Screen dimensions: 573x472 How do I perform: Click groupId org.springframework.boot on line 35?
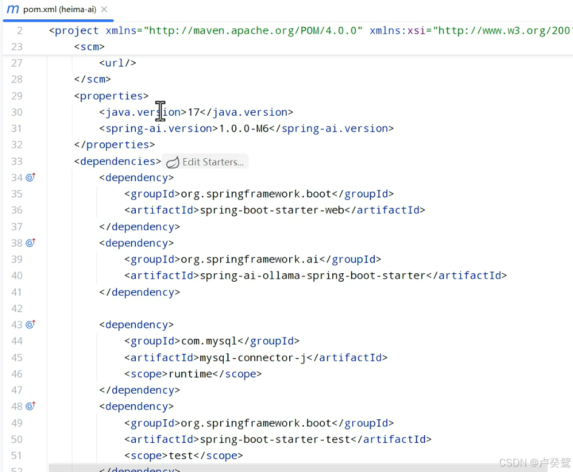[256, 194]
